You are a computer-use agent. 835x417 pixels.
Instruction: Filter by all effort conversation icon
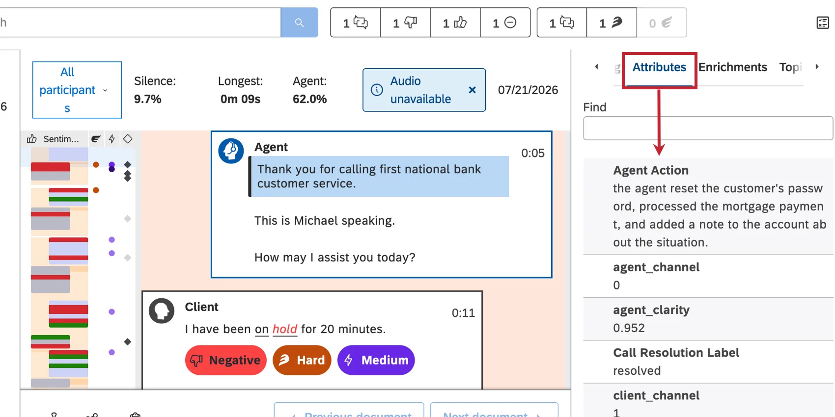(562, 23)
